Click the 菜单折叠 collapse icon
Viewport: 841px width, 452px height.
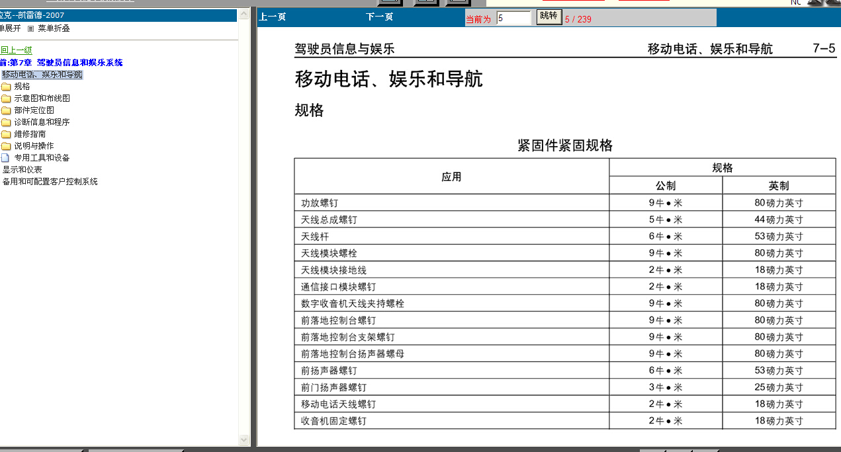tap(30, 29)
